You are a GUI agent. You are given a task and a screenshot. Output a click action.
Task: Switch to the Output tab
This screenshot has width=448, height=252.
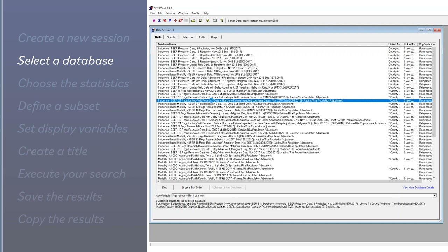[x=215, y=37]
